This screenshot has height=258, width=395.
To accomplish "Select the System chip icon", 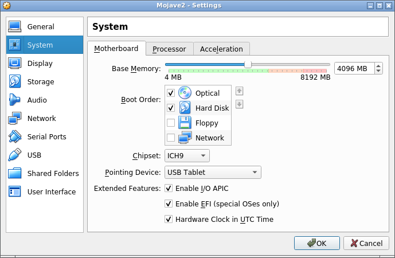I will pos(14,45).
